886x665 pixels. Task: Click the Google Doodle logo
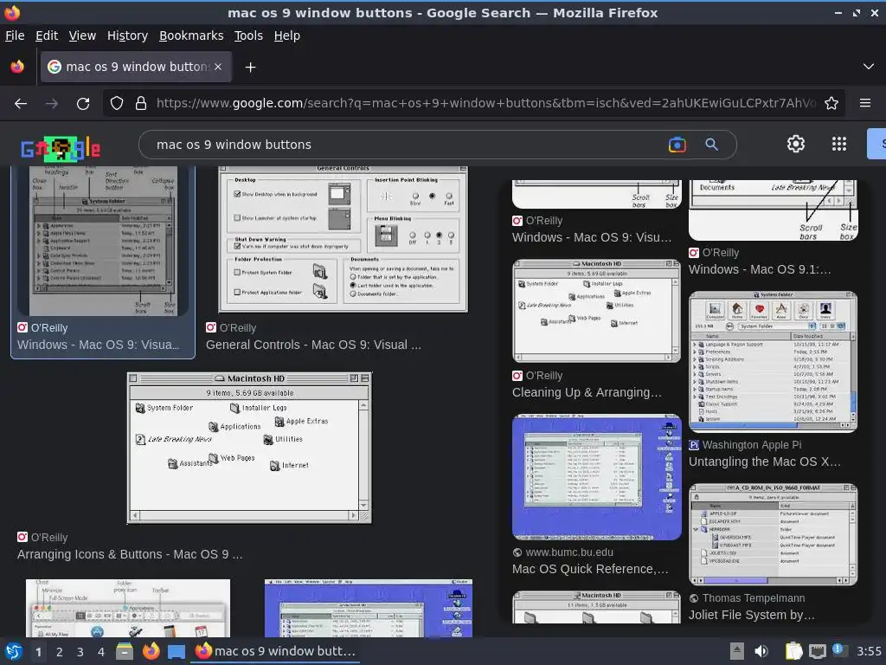pyautogui.click(x=61, y=148)
